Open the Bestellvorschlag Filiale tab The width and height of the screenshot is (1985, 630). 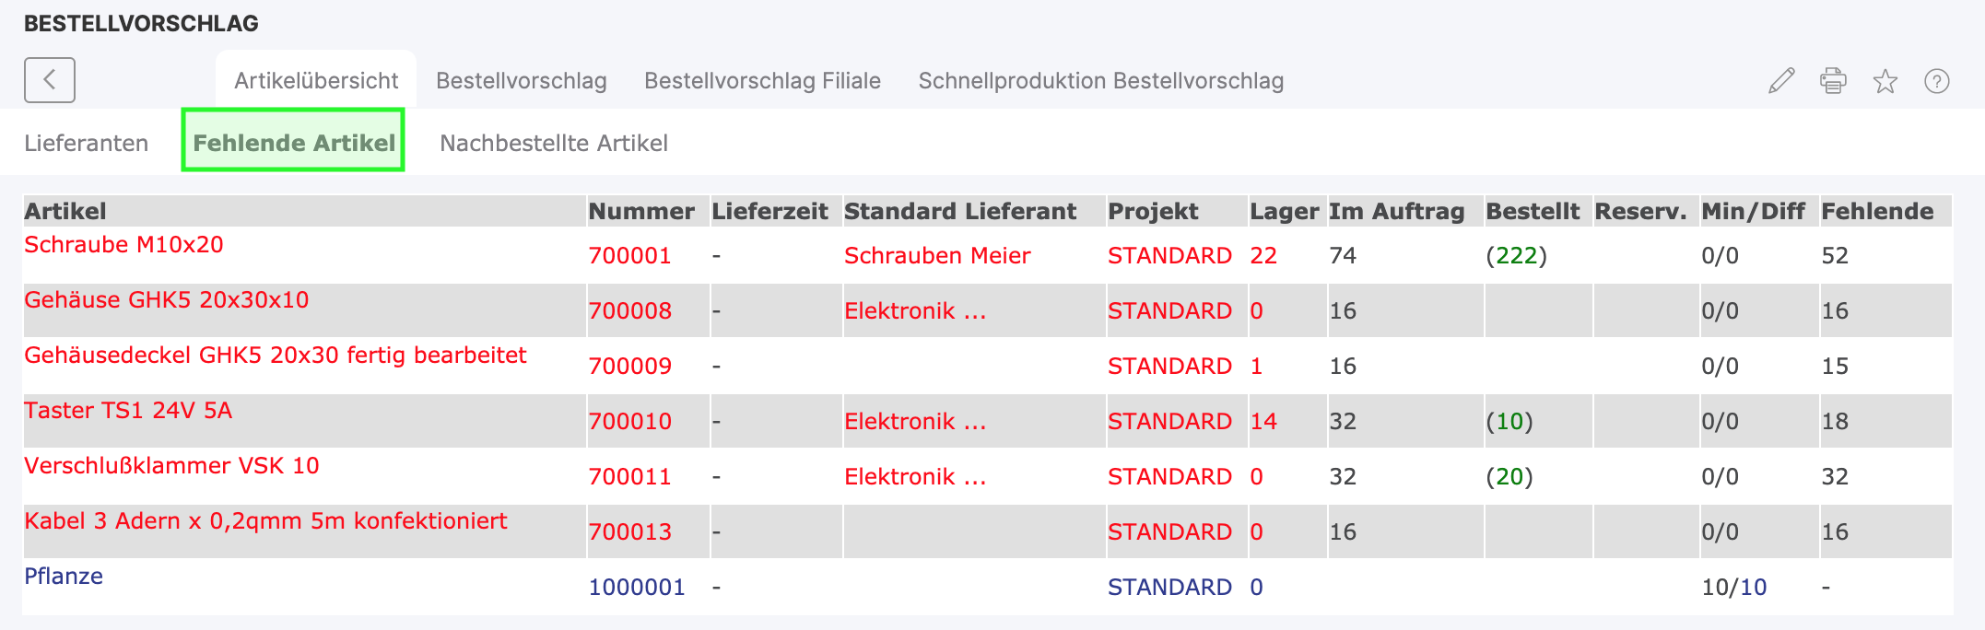pos(763,81)
